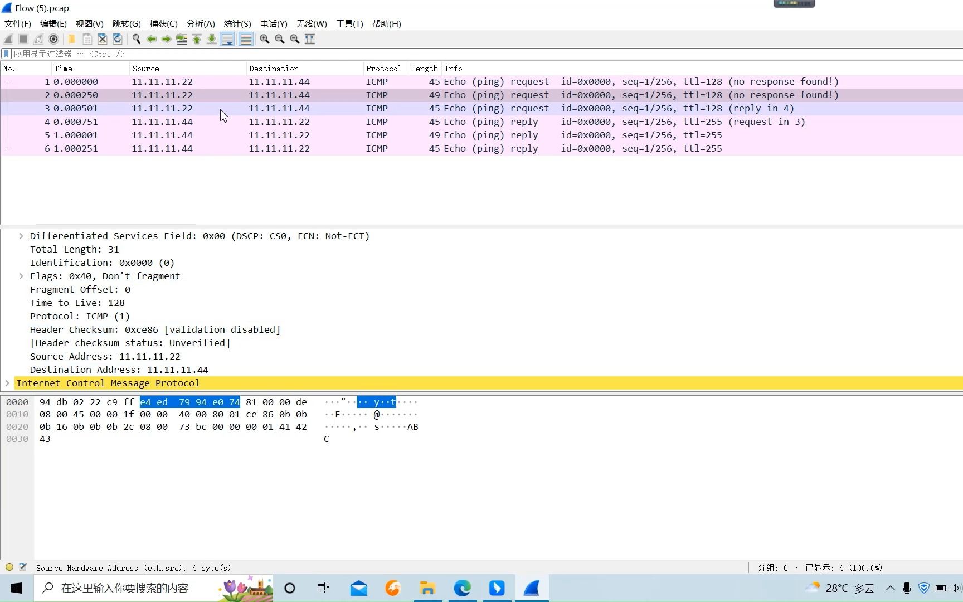Select packet 2 at time 0.000250
The height and width of the screenshot is (602, 963).
[481, 95]
